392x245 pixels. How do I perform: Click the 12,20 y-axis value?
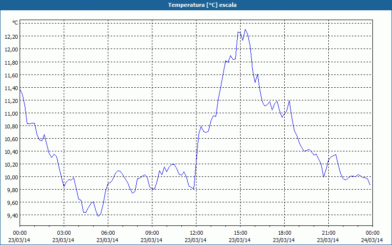click(11, 37)
